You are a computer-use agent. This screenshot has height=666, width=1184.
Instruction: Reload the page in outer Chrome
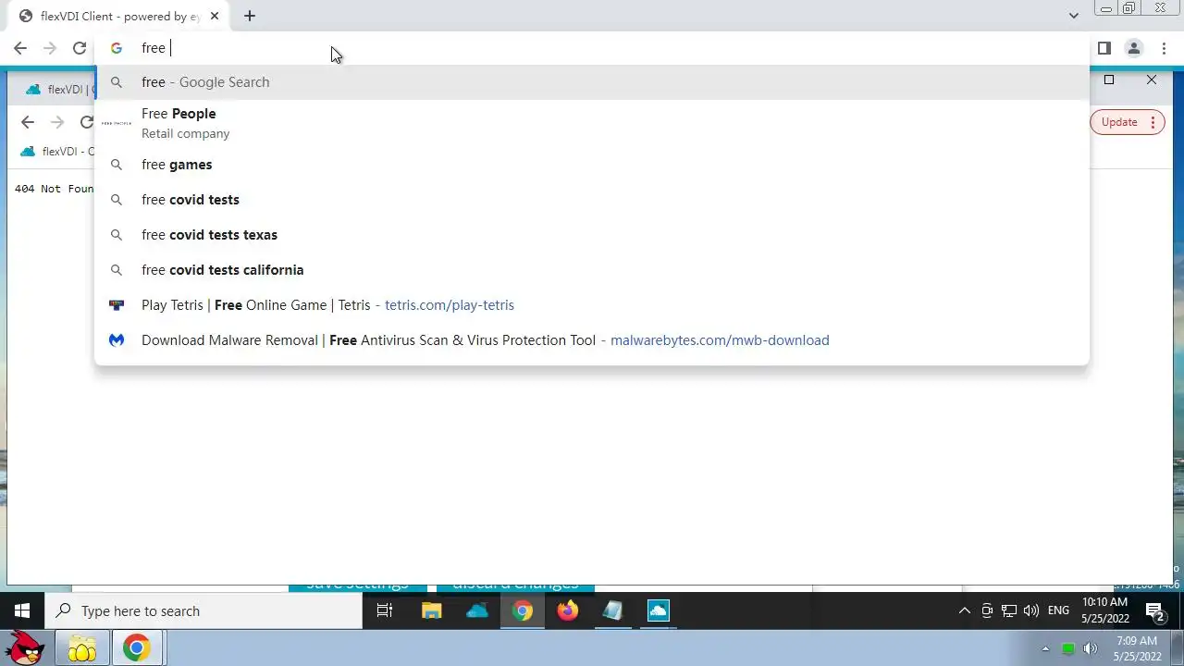tap(80, 48)
